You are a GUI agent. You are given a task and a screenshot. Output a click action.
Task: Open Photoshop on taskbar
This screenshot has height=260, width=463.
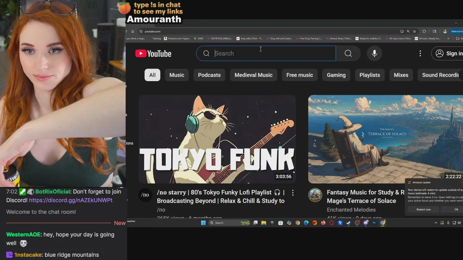374,223
